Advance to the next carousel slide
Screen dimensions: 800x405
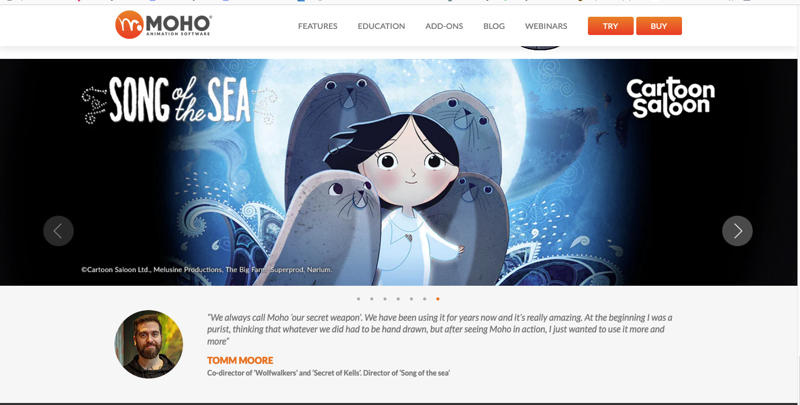[x=737, y=231]
